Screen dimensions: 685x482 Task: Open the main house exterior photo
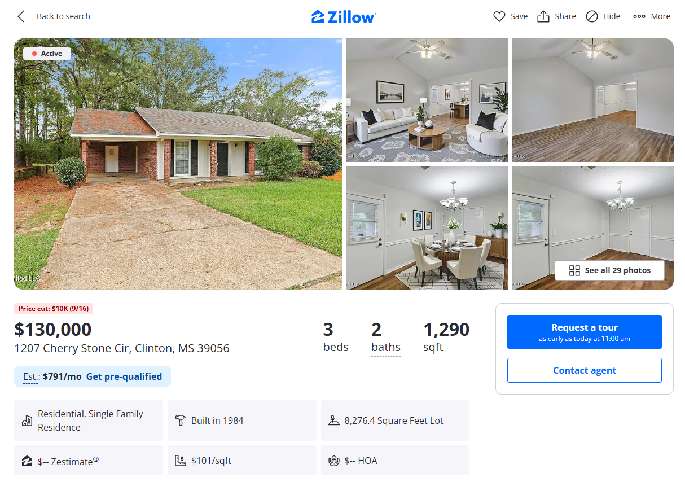[178, 164]
